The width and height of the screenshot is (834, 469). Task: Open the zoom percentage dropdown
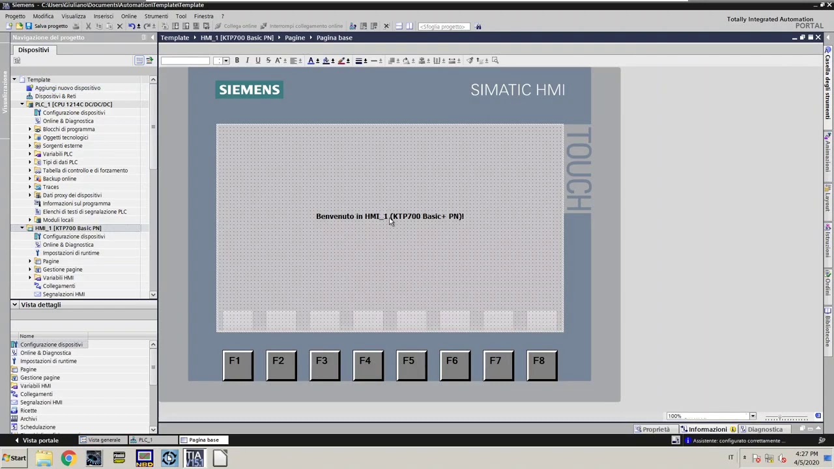point(753,416)
